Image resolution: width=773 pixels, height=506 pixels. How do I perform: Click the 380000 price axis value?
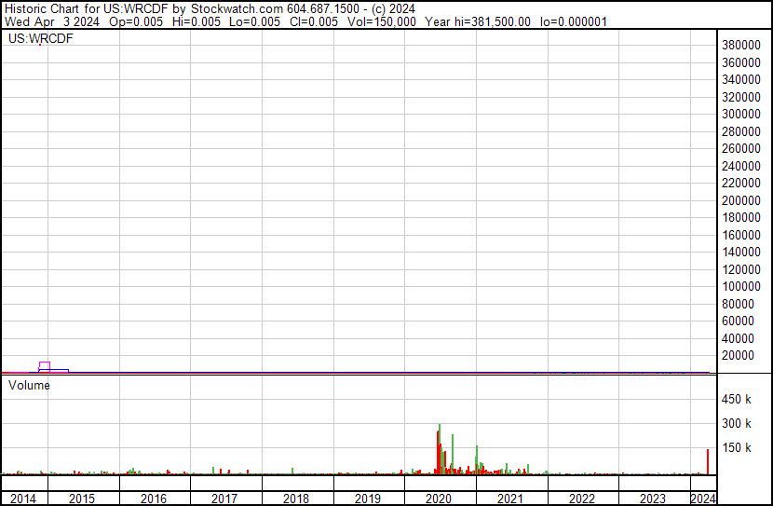click(x=741, y=46)
